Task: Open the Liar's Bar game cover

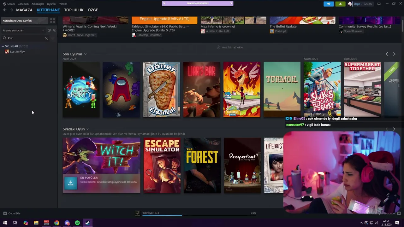Action: point(202,90)
